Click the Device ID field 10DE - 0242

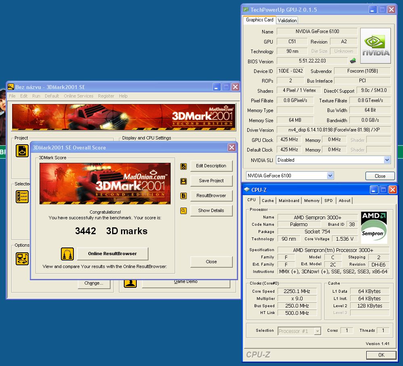click(x=291, y=71)
